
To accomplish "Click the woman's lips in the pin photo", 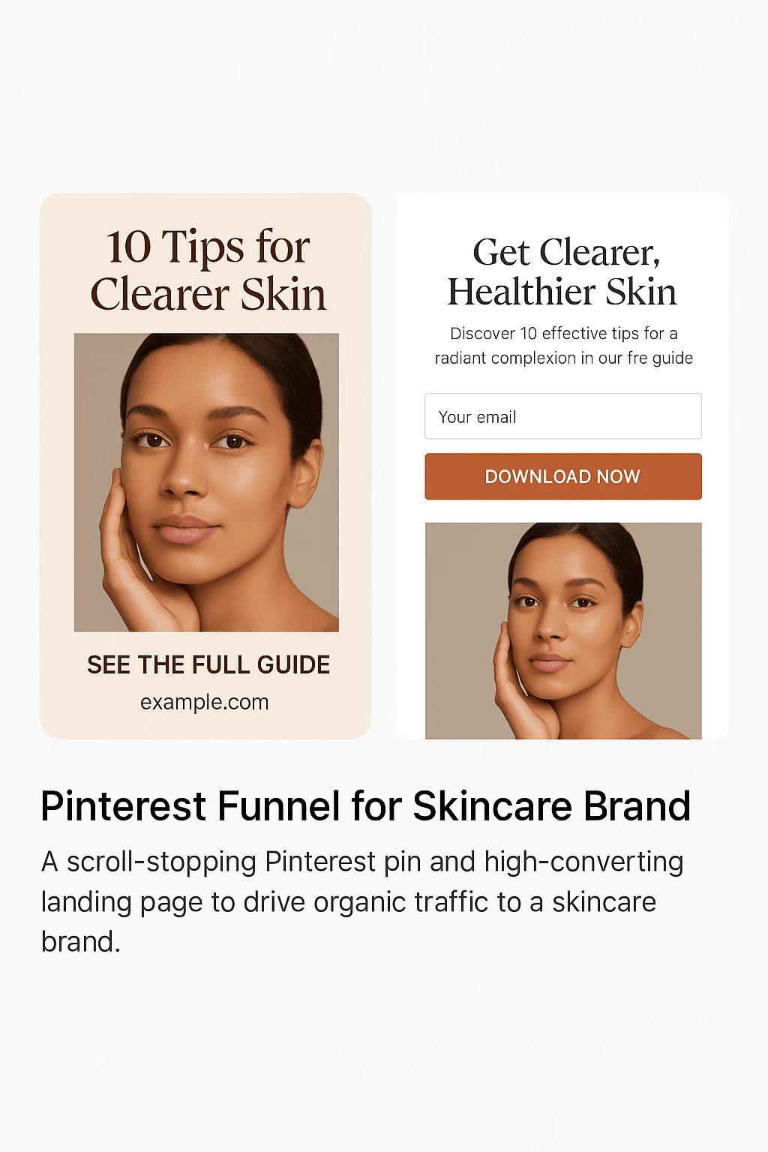I will [186, 529].
